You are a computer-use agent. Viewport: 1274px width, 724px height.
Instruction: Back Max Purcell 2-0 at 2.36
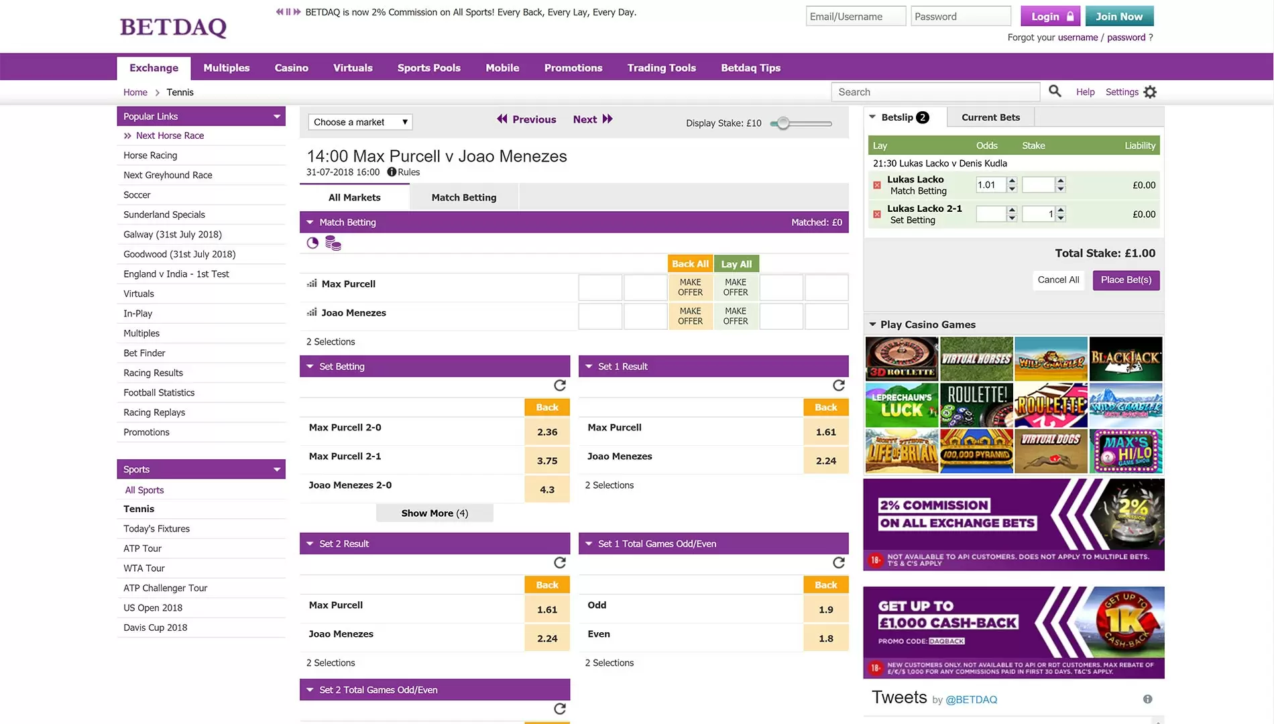(547, 432)
